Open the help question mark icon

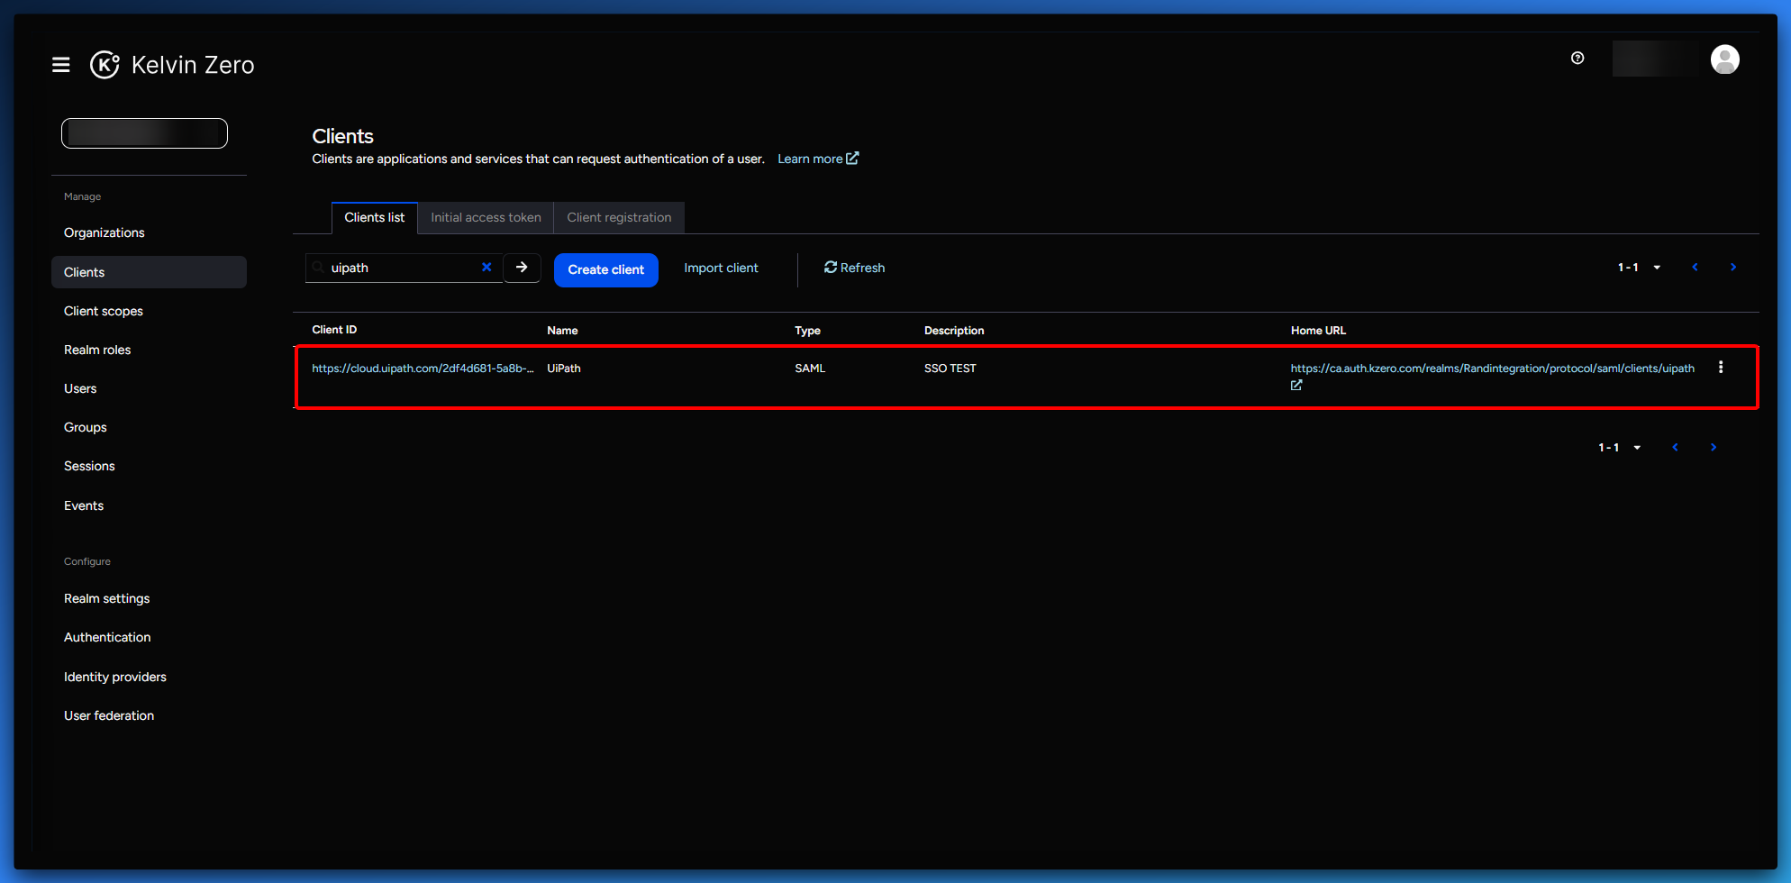1577,58
